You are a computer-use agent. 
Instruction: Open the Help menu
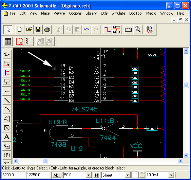pyautogui.click(x=180, y=13)
